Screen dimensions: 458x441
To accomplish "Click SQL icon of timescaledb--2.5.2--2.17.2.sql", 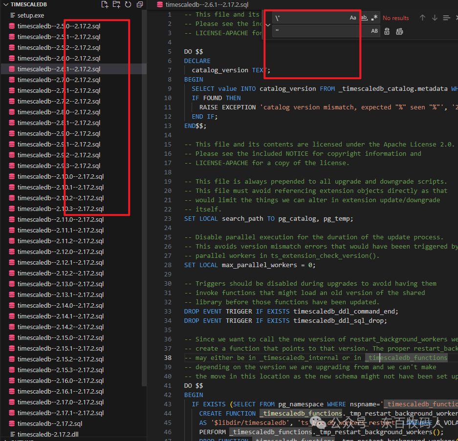I will [12, 47].
